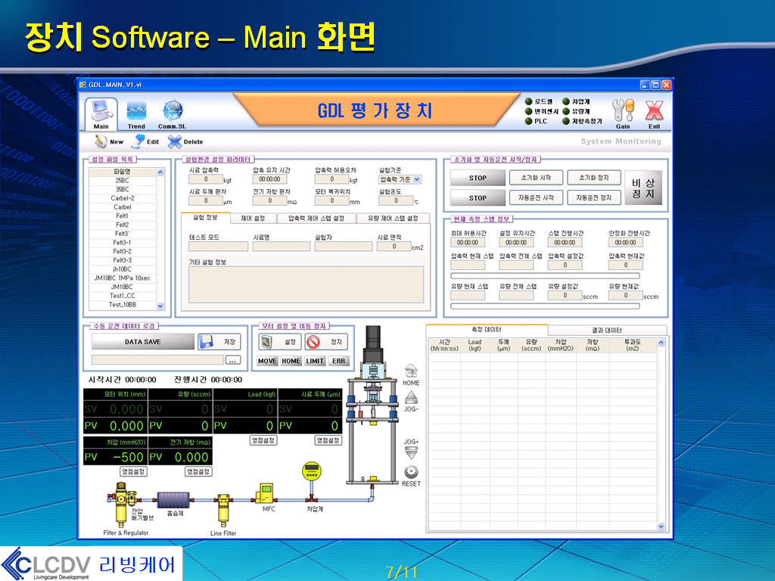Viewport: 775px width, 581px height.
Task: Click the 시료 압축력 input field
Action: pos(206,179)
